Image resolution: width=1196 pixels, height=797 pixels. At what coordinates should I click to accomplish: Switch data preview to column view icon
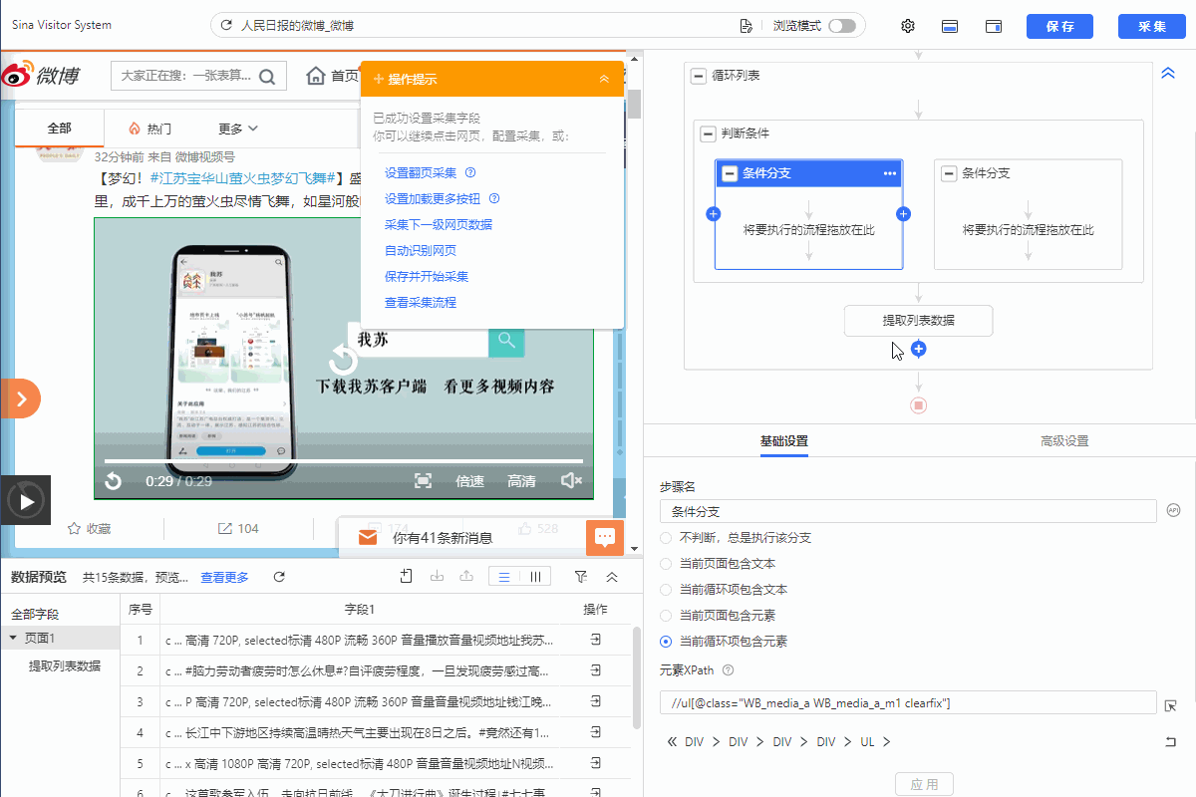pyautogui.click(x=535, y=576)
